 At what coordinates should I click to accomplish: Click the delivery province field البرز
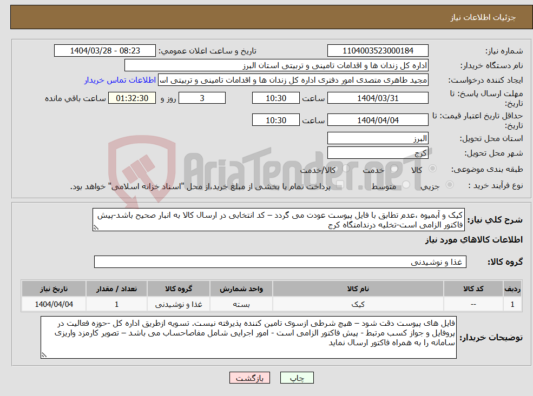(378, 138)
